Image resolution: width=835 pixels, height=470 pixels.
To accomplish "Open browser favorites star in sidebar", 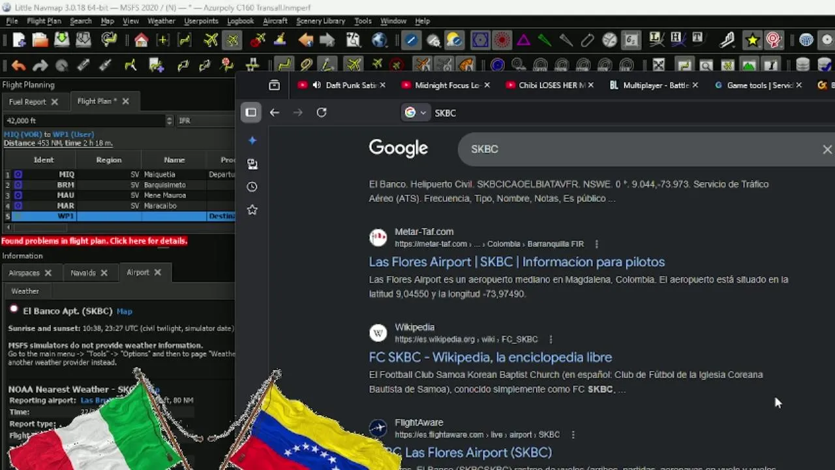I will (x=252, y=210).
